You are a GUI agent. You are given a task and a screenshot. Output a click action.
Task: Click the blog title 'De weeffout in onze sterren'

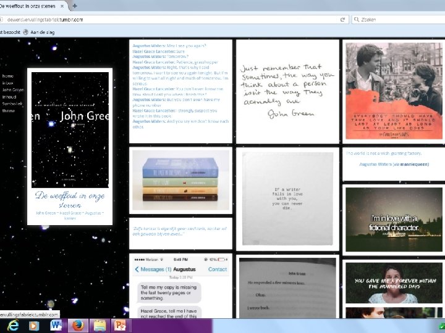70,200
